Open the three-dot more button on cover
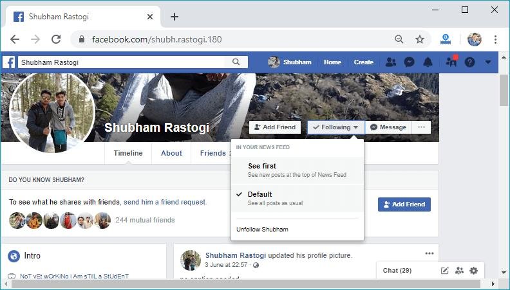Viewport: 510px width, 290px height. coord(422,127)
